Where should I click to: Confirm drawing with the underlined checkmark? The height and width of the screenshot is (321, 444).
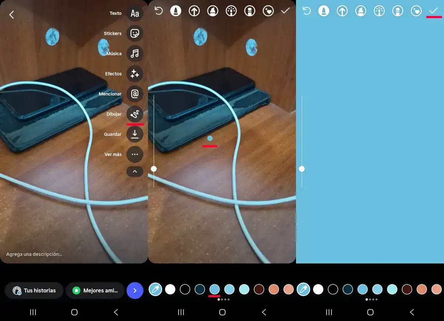tap(433, 11)
